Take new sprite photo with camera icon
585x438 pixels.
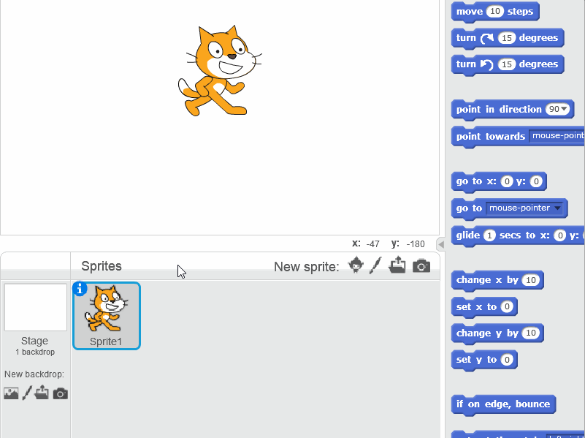(421, 266)
